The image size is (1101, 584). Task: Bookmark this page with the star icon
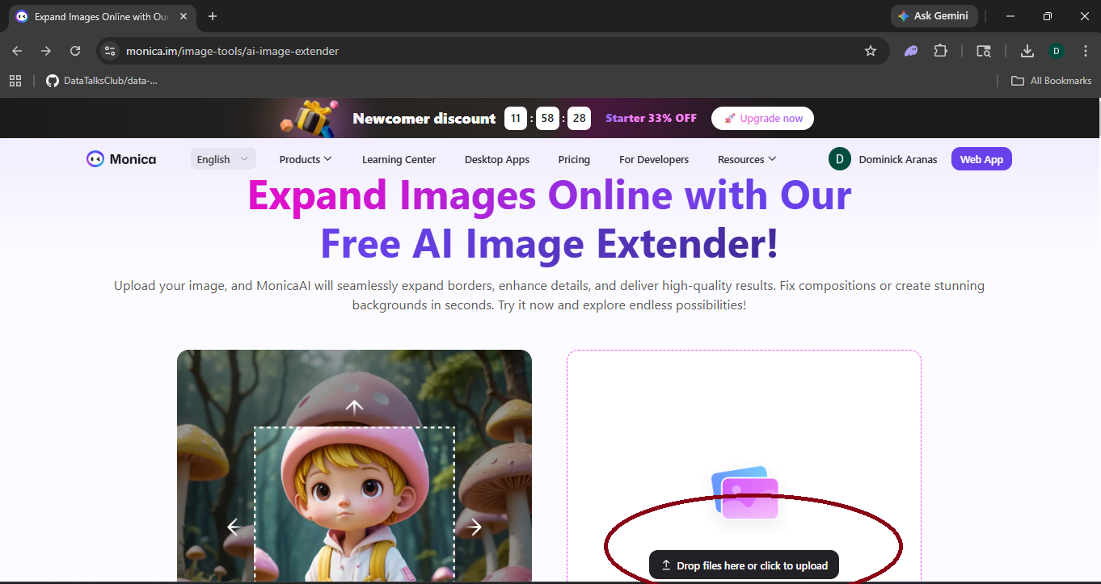(871, 51)
